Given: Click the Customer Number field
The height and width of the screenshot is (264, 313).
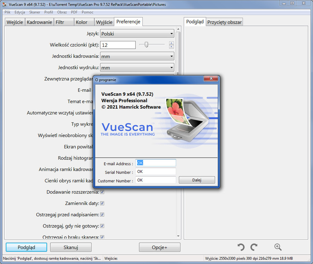Looking at the screenshot, I should click(156, 180).
